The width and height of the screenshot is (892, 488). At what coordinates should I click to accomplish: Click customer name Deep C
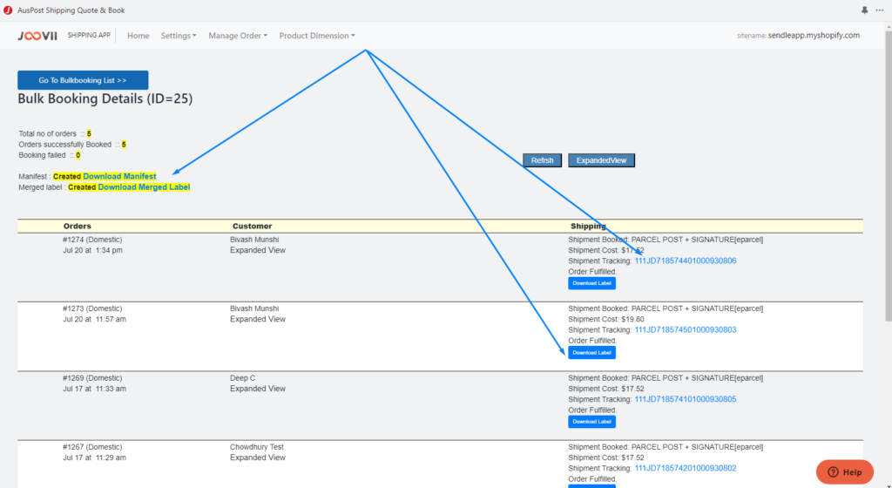click(x=242, y=377)
